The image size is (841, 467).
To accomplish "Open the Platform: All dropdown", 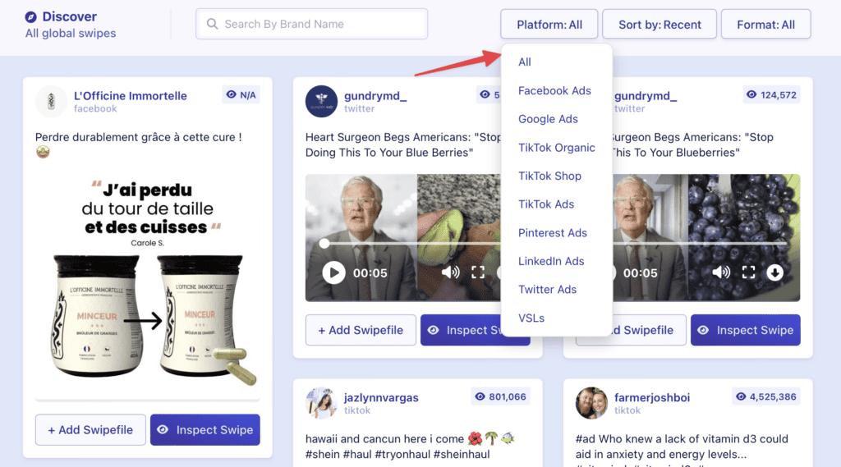I will click(x=549, y=24).
